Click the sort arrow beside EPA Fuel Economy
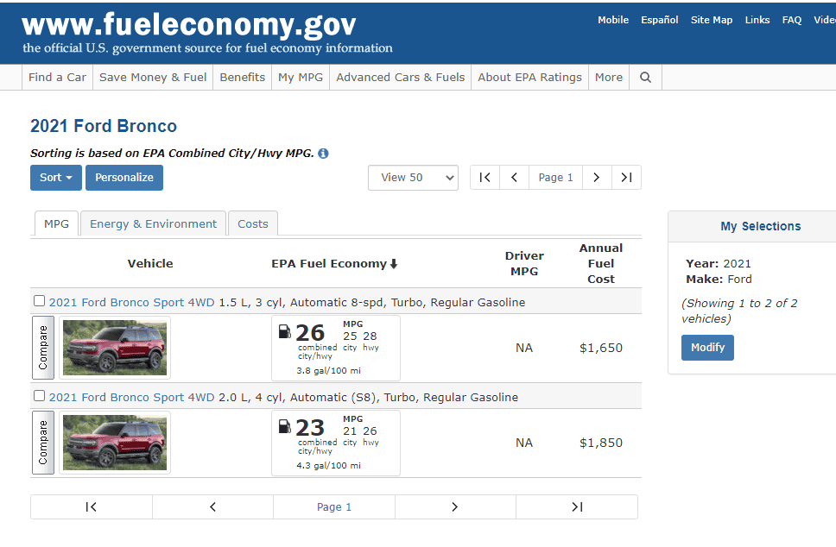836x547 pixels. pos(394,264)
